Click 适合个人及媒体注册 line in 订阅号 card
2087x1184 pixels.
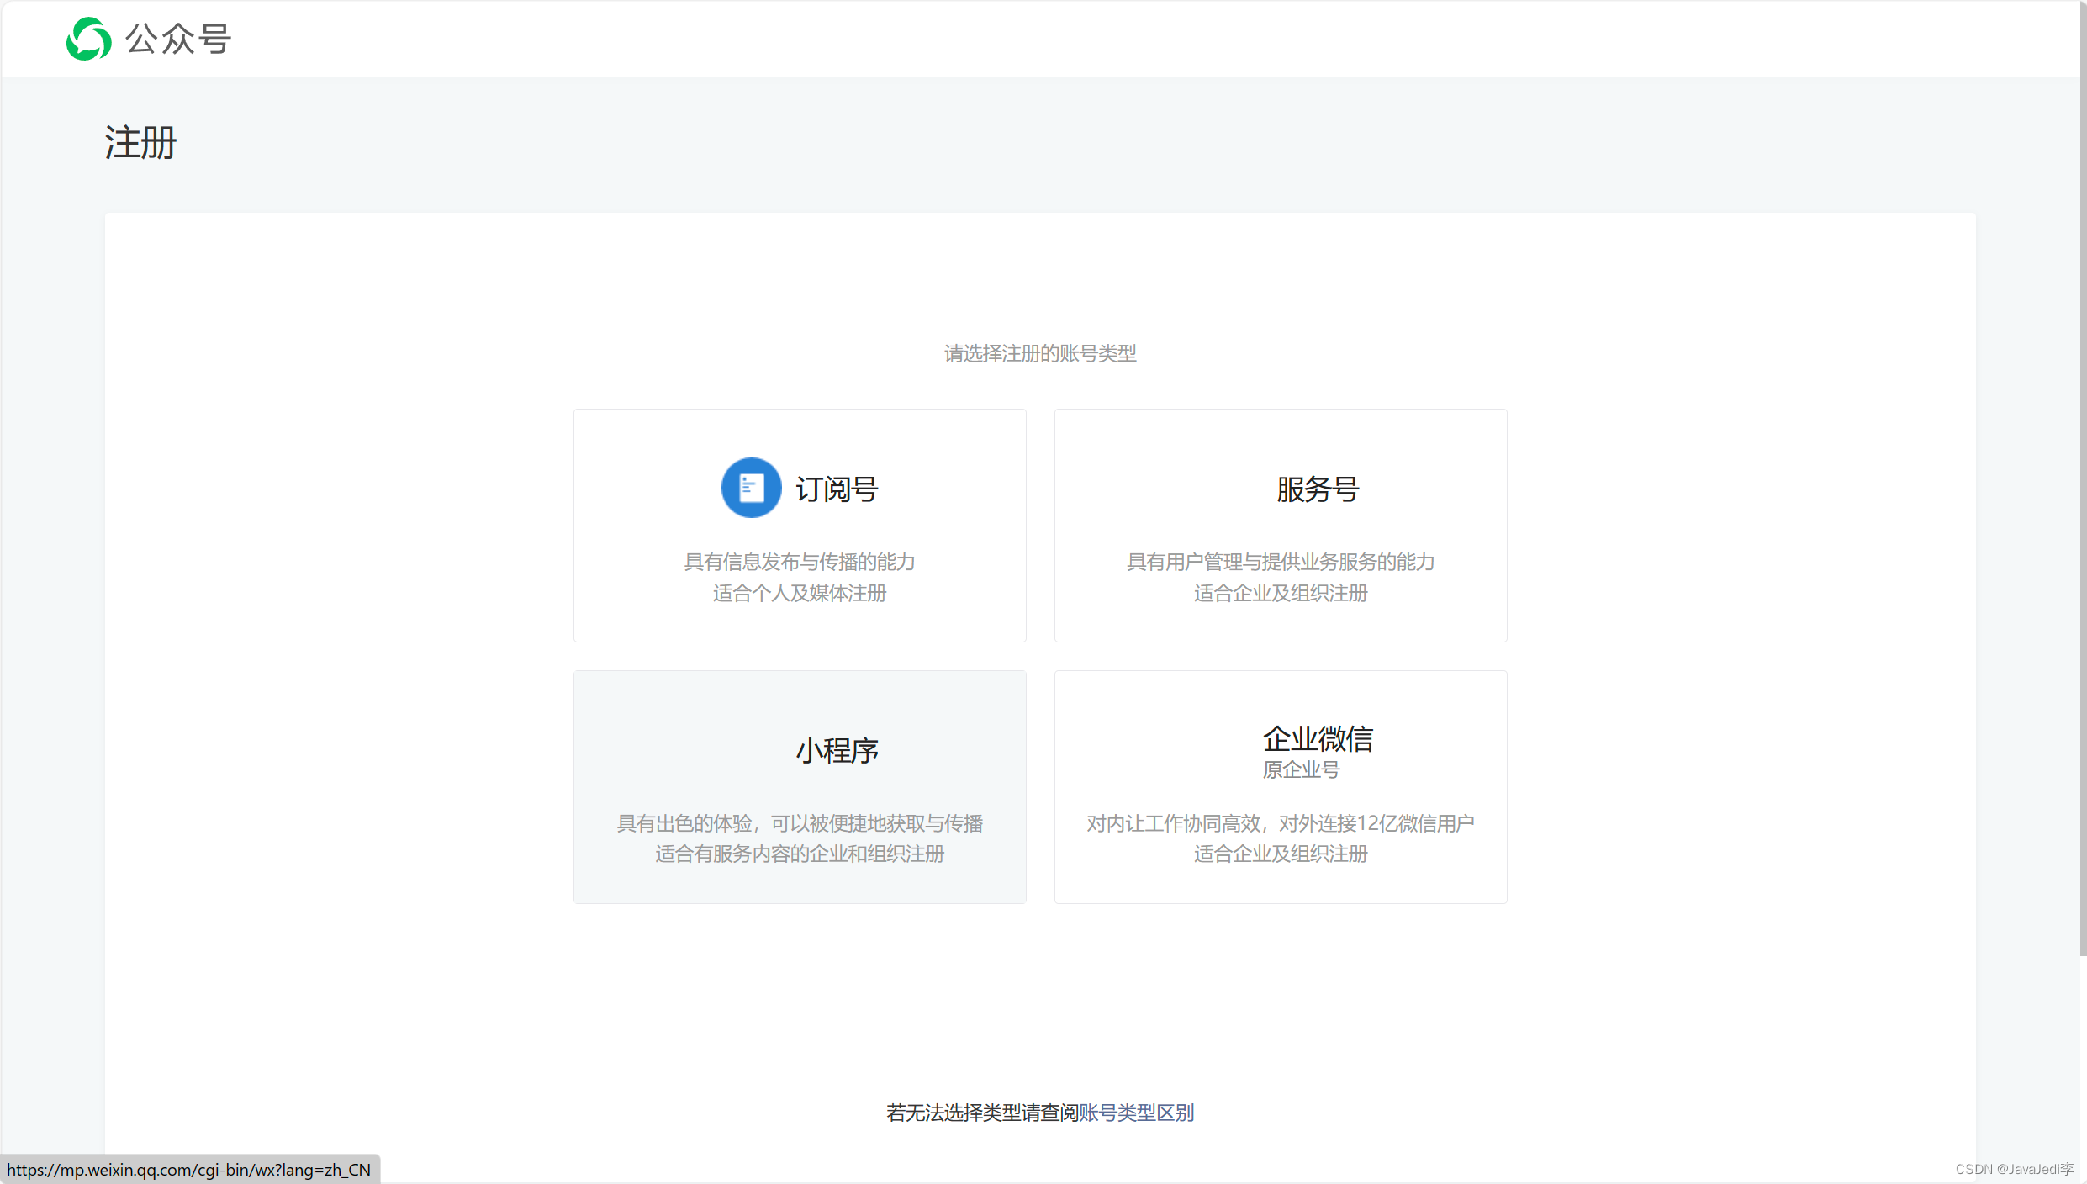[799, 593]
